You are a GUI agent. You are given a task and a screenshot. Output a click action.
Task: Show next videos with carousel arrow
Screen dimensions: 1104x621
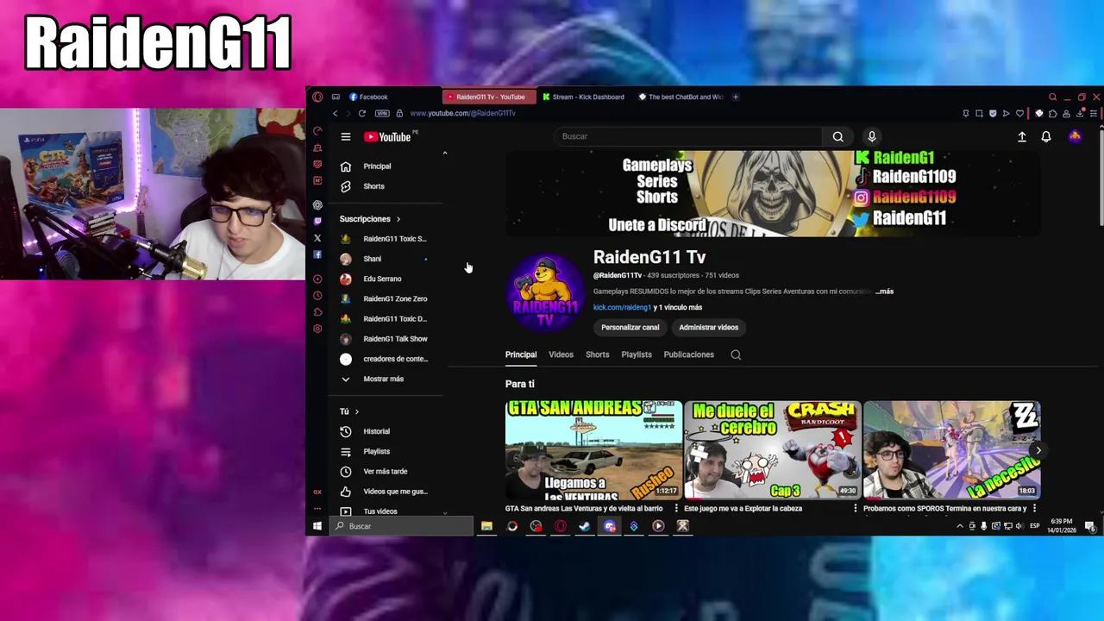[x=1038, y=450]
